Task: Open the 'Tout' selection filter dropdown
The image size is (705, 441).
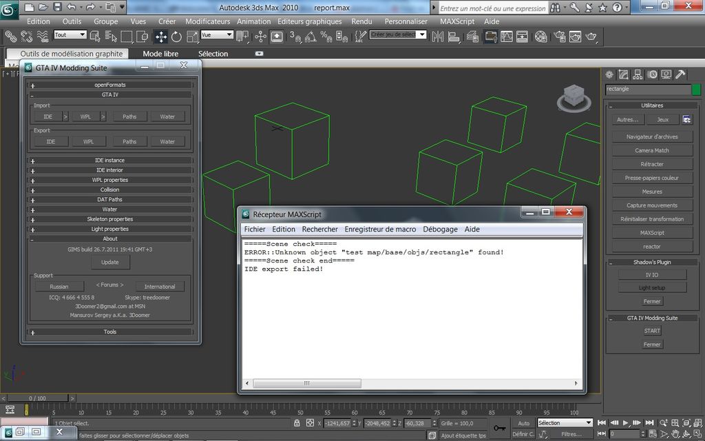Action: pos(70,34)
